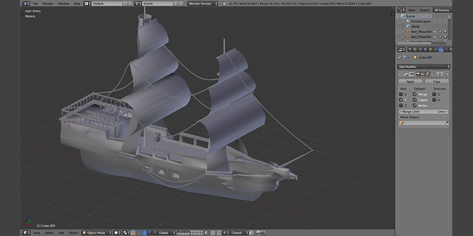The image size is (473, 236).
Task: Delete the current scene
Action: (181, 4)
